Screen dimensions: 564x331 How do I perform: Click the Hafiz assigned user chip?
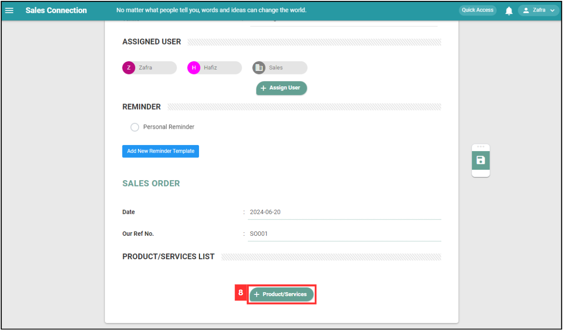(x=215, y=67)
